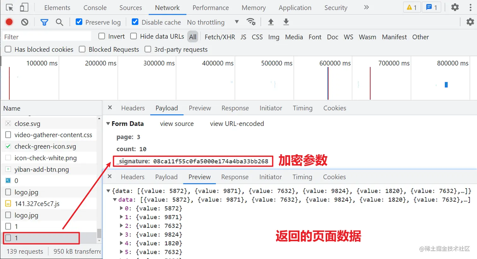Toggle the Disable cache checkbox
Viewport: 477px width, 259px height.
click(x=135, y=22)
